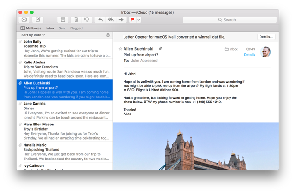Open the Sort by Date dropdown
295x193 pixels.
(x=33, y=35)
